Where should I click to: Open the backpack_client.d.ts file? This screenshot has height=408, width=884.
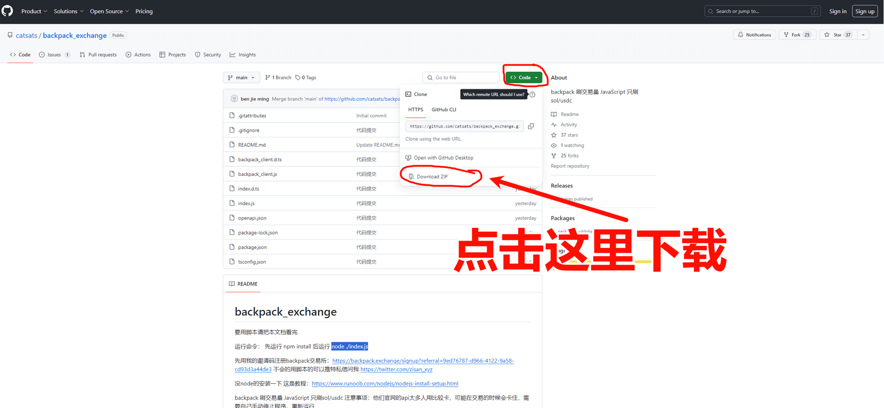260,160
